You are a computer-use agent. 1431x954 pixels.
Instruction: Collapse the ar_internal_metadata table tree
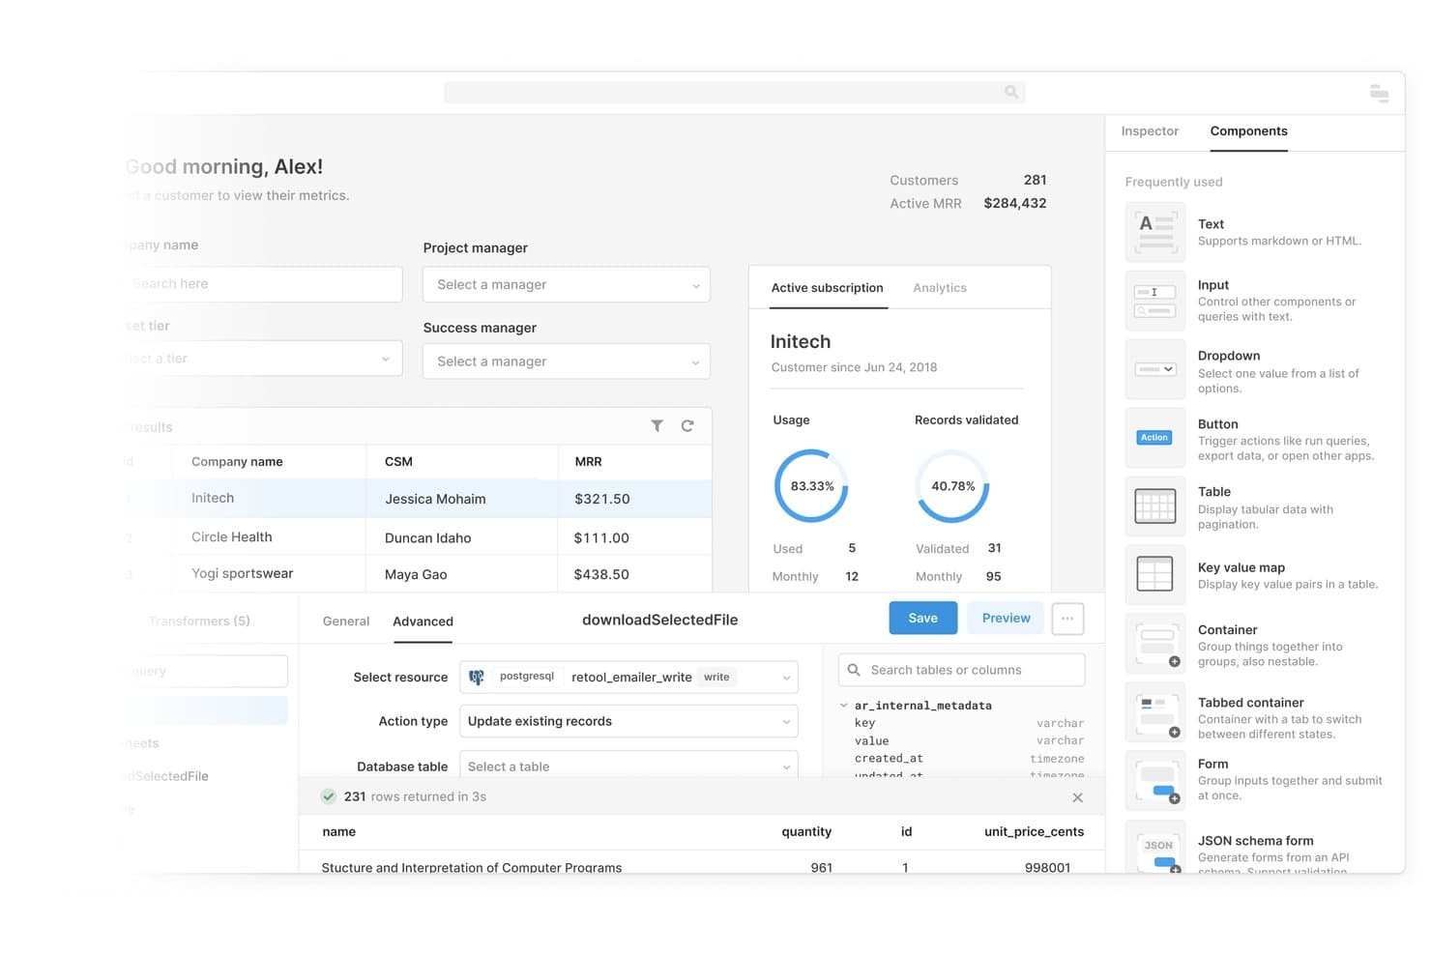tap(844, 706)
